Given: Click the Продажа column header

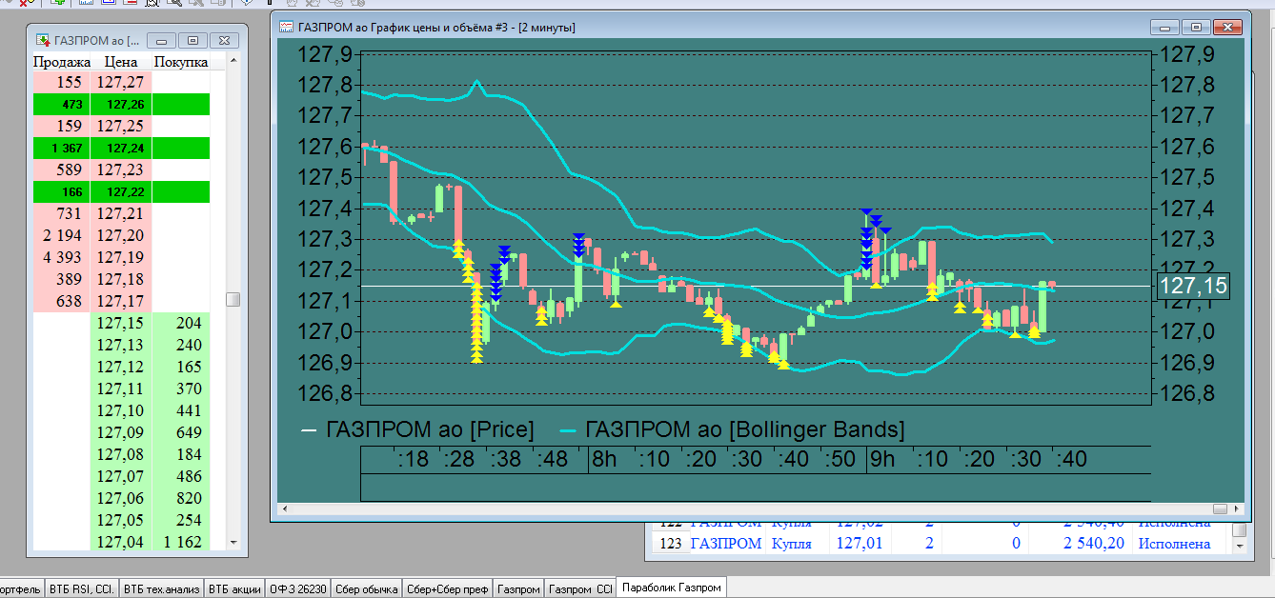Looking at the screenshot, I should pyautogui.click(x=62, y=62).
